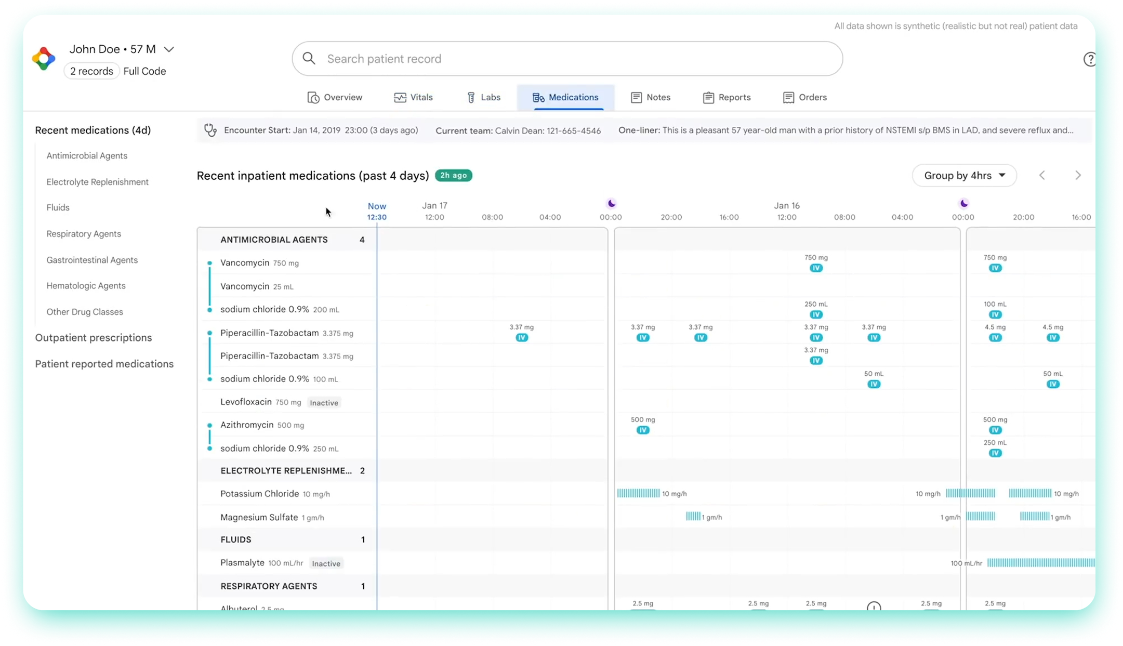The image size is (1123, 646).
Task: Click Vancomycin 750 mg IV badge on Jan 16
Action: (x=816, y=268)
